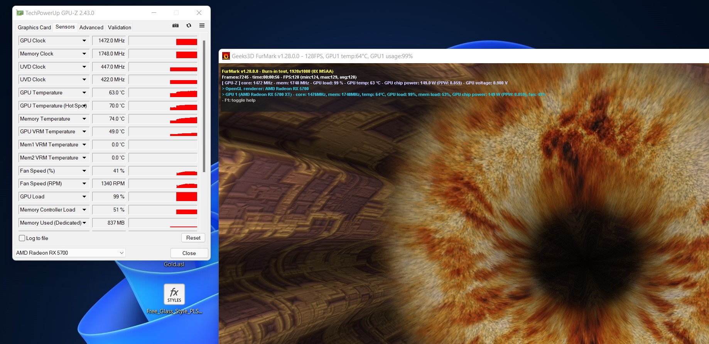709x344 pixels.
Task: Expand the Fan Speed (%) dropdown
Action: point(84,171)
